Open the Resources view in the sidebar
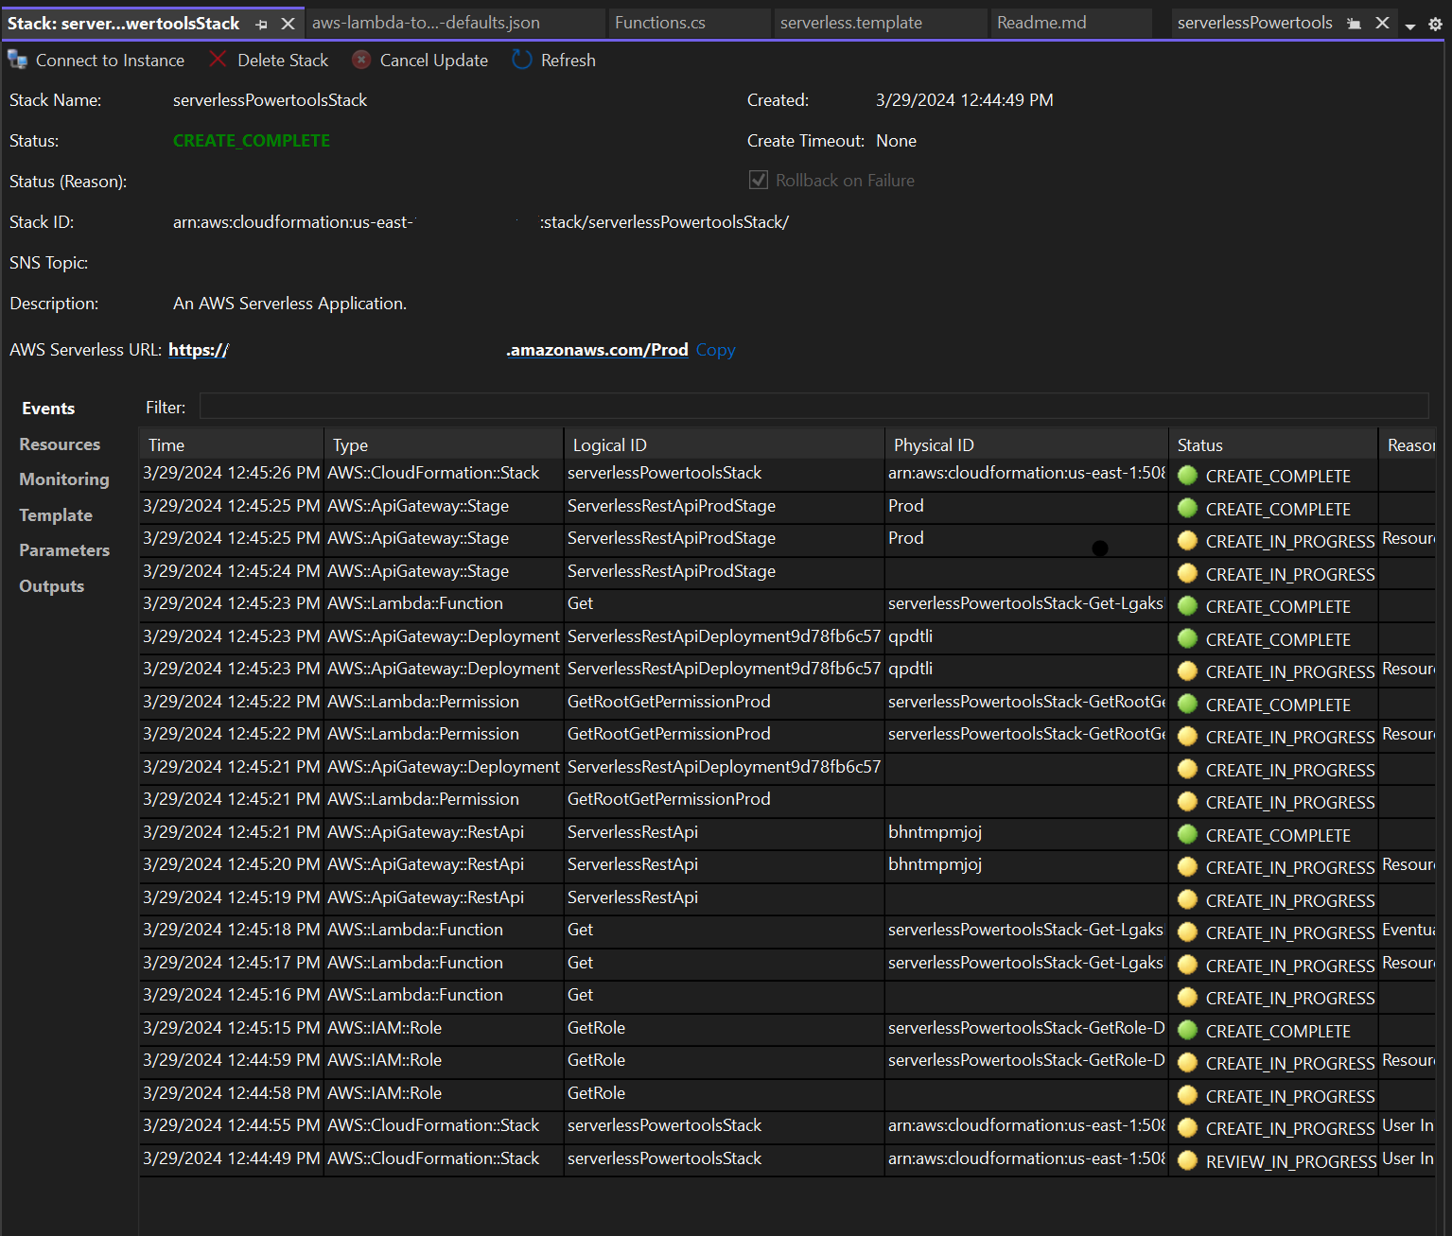The width and height of the screenshot is (1452, 1236). tap(59, 444)
